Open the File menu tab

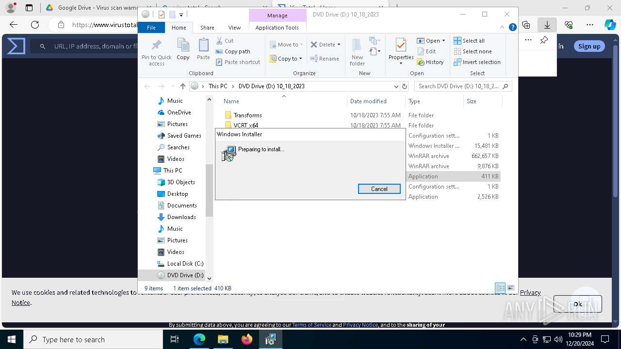point(151,28)
